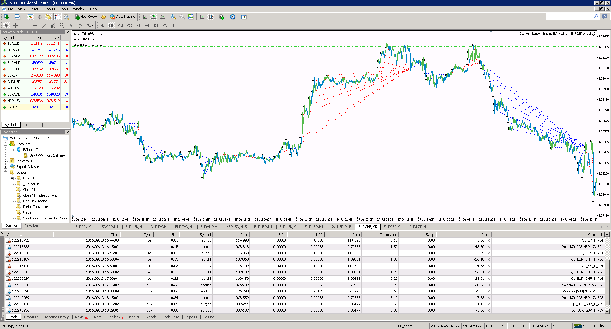Open the chart Templates icon
Image resolution: width=611 pixels, height=329 pixels.
[244, 17]
